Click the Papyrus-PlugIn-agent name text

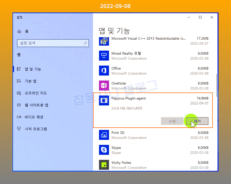click(128, 98)
